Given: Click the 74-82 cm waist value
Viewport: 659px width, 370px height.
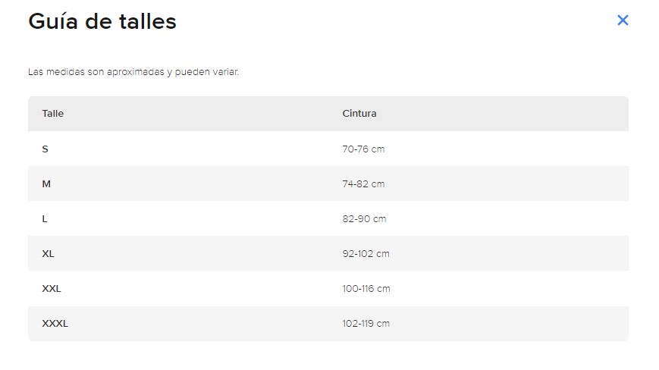Looking at the screenshot, I should 363,184.
